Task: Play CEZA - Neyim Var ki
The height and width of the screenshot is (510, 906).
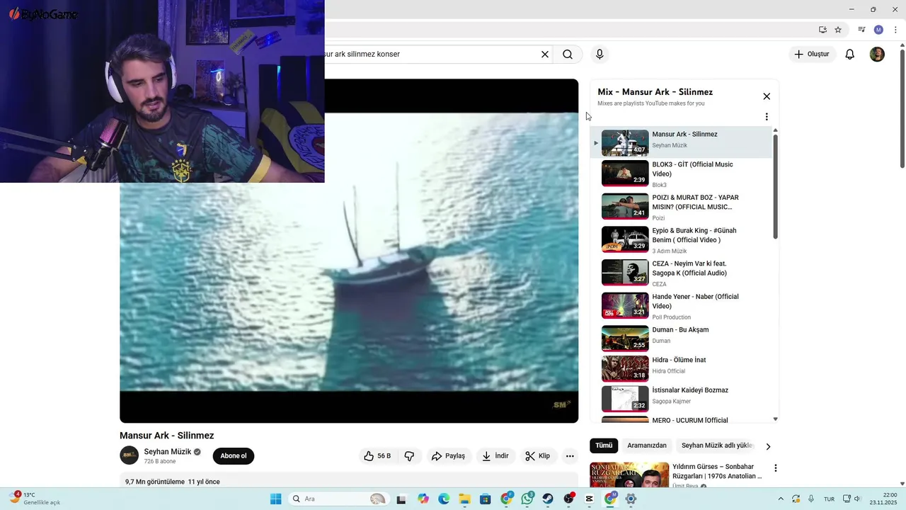Action: 682,273
